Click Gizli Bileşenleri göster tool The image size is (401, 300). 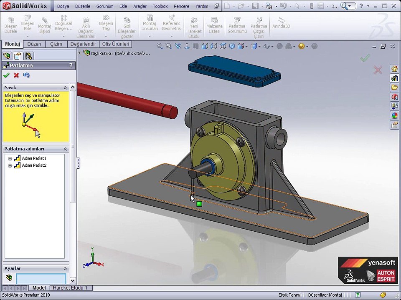[x=127, y=27]
